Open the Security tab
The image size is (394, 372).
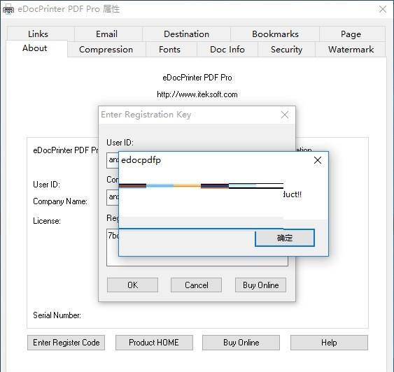point(286,50)
